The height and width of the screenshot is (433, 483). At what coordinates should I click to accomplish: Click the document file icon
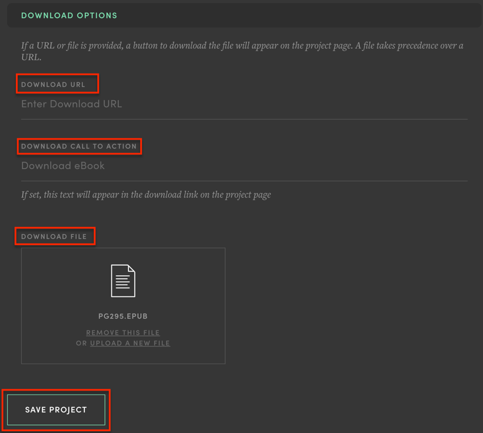pyautogui.click(x=123, y=281)
